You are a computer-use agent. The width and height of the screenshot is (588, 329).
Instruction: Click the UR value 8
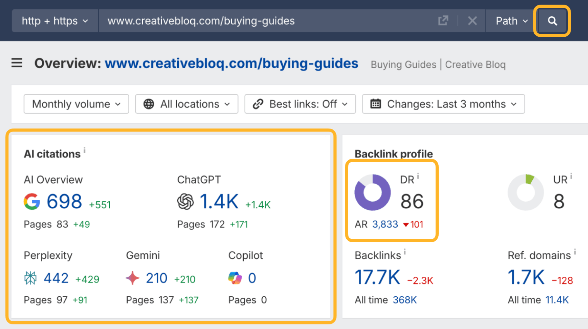559,202
